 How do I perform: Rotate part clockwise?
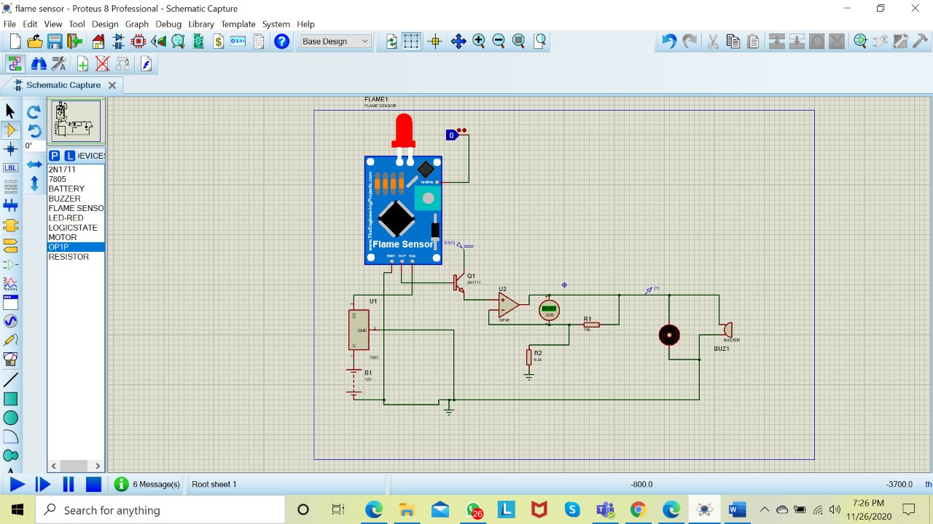coord(34,112)
